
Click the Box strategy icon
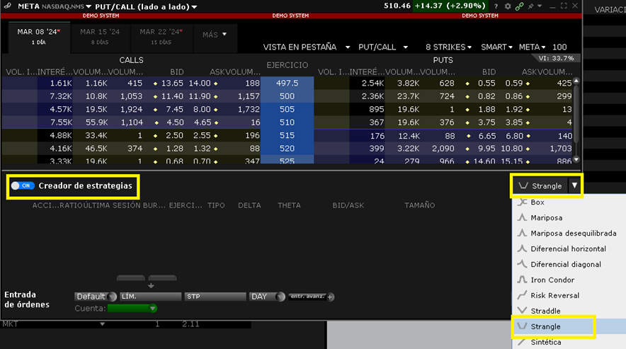tap(522, 202)
